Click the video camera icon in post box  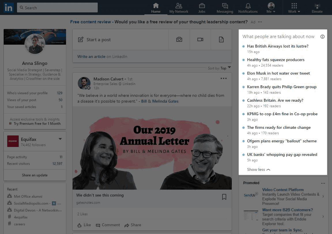200,39
